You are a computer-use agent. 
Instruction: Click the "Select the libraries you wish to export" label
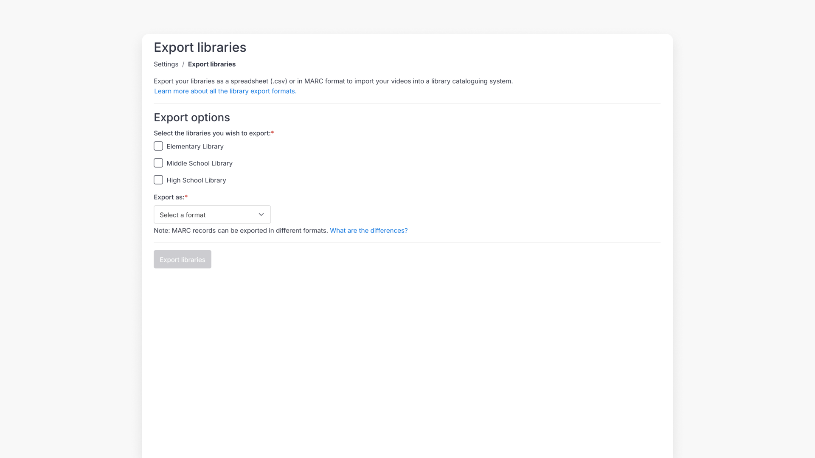pyautogui.click(x=211, y=133)
